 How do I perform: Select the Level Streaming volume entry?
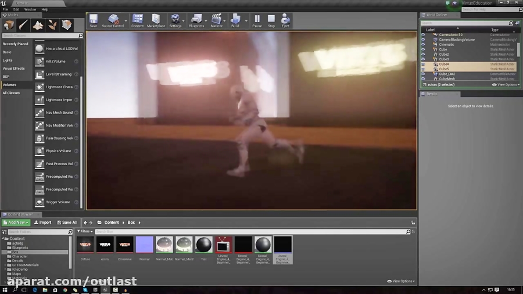tap(57, 74)
